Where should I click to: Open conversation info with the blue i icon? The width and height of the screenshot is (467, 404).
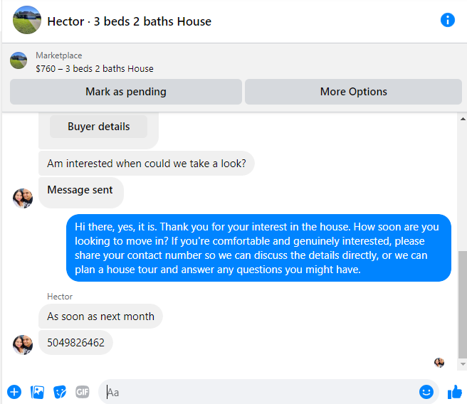pyautogui.click(x=447, y=20)
